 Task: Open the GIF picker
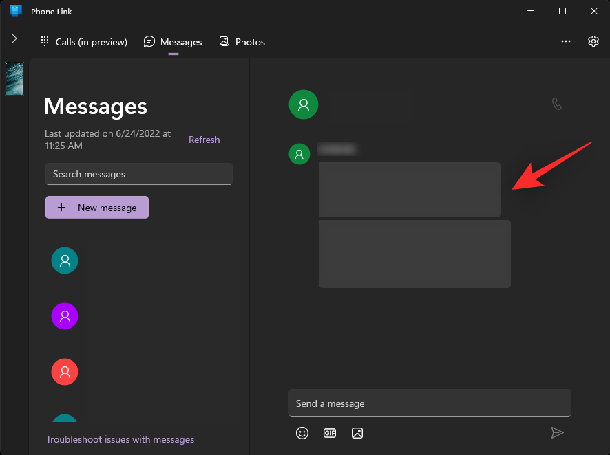coord(330,433)
